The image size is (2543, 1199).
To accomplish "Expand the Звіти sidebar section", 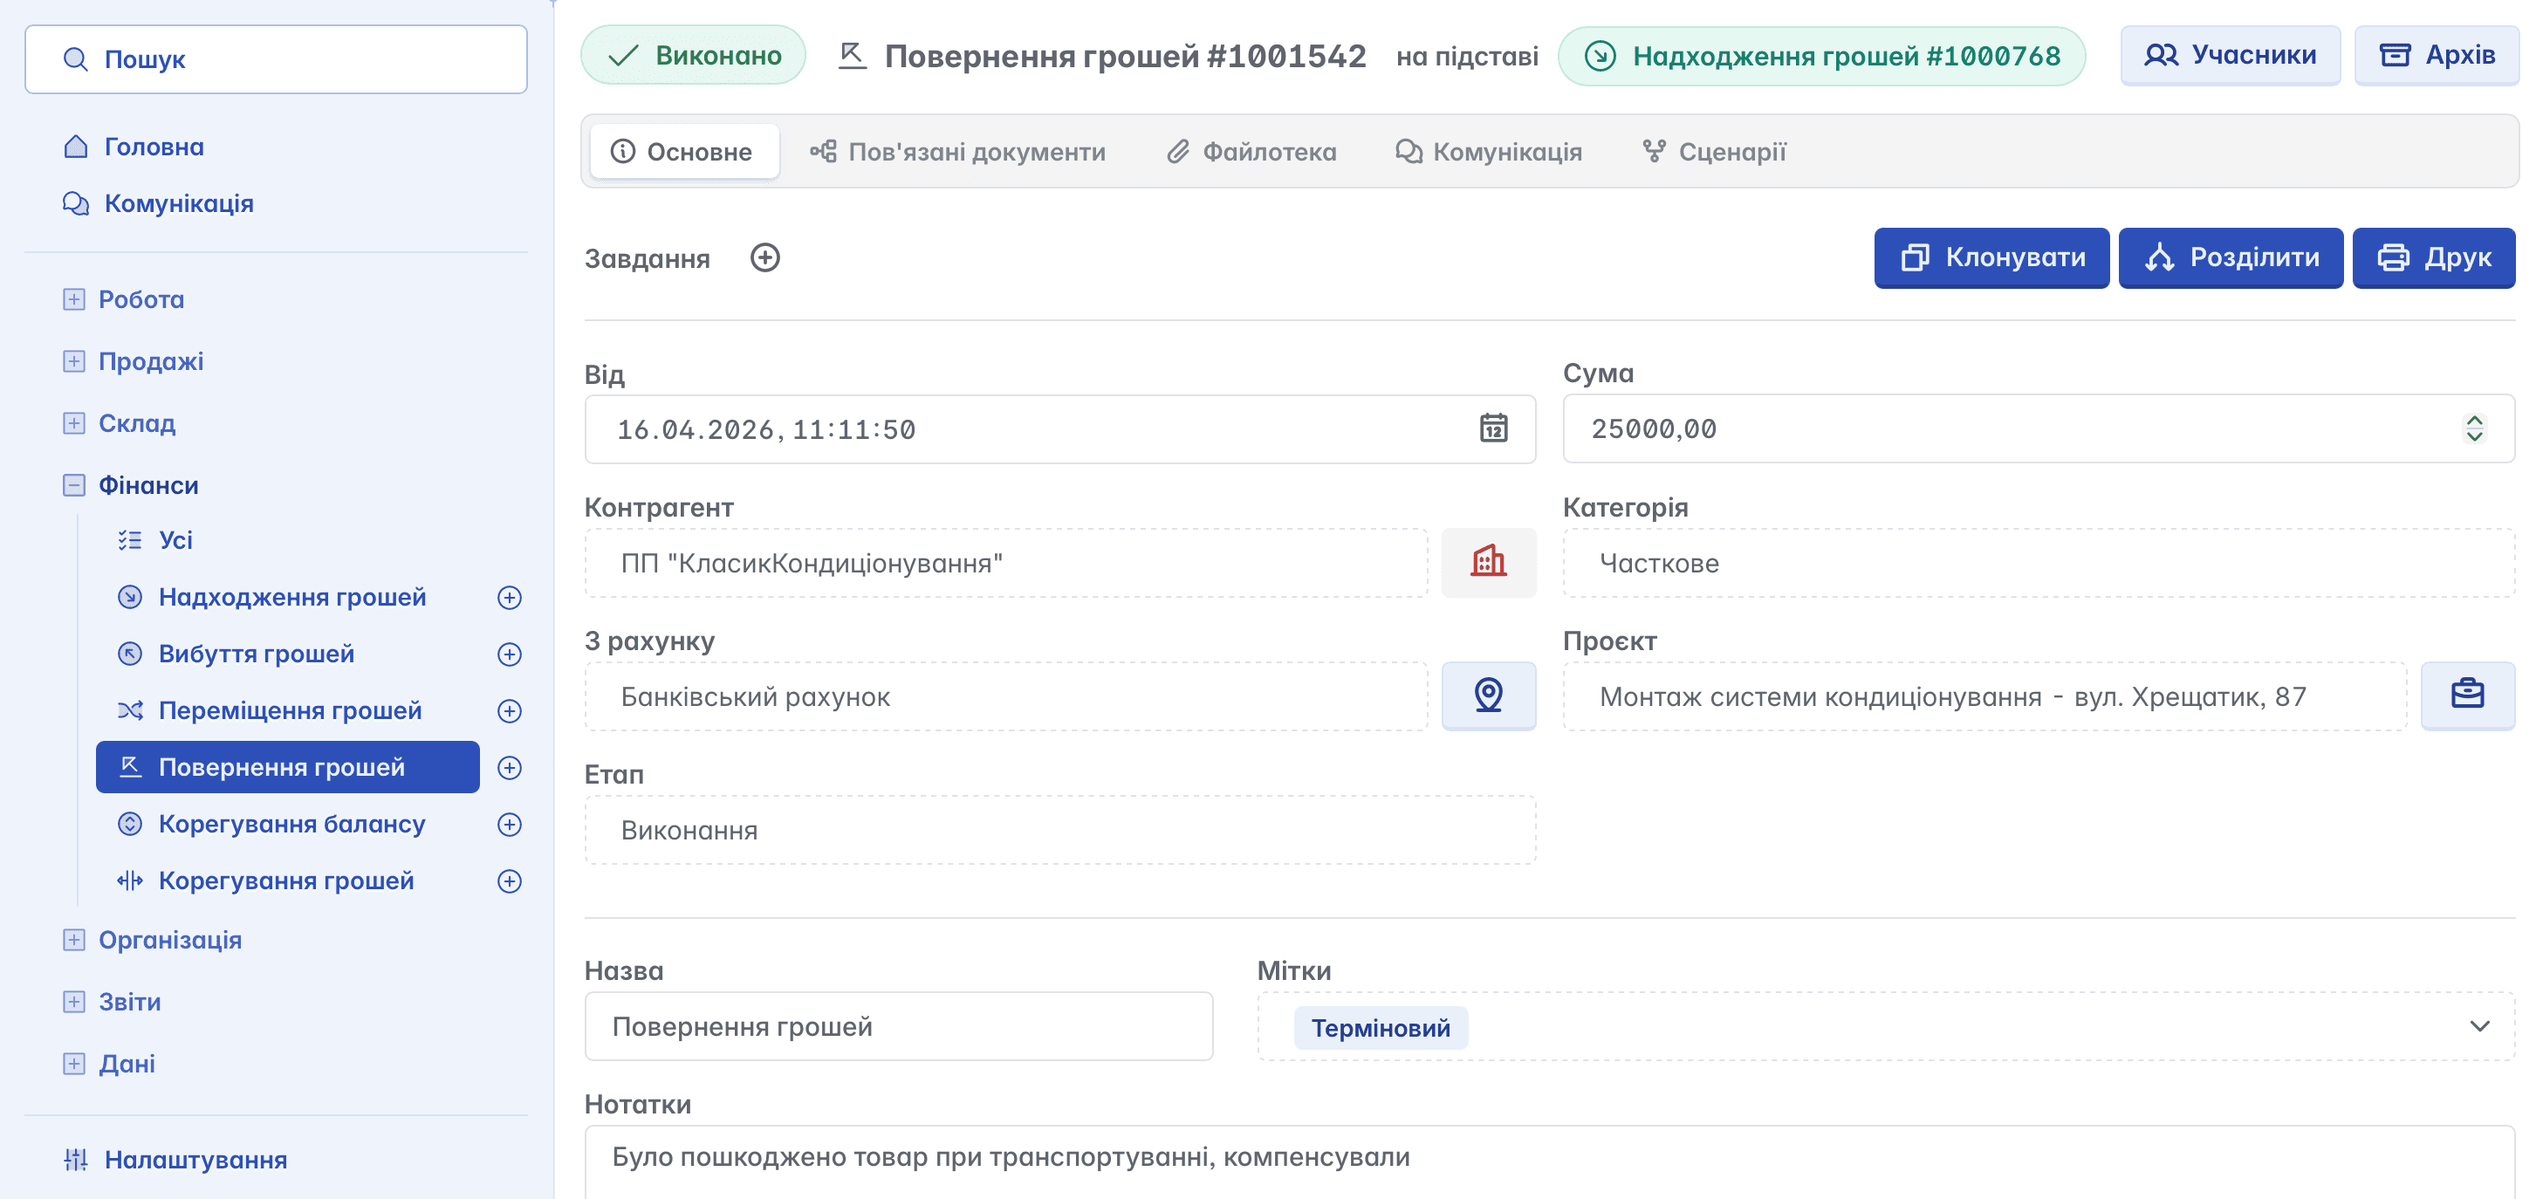I will (74, 1002).
